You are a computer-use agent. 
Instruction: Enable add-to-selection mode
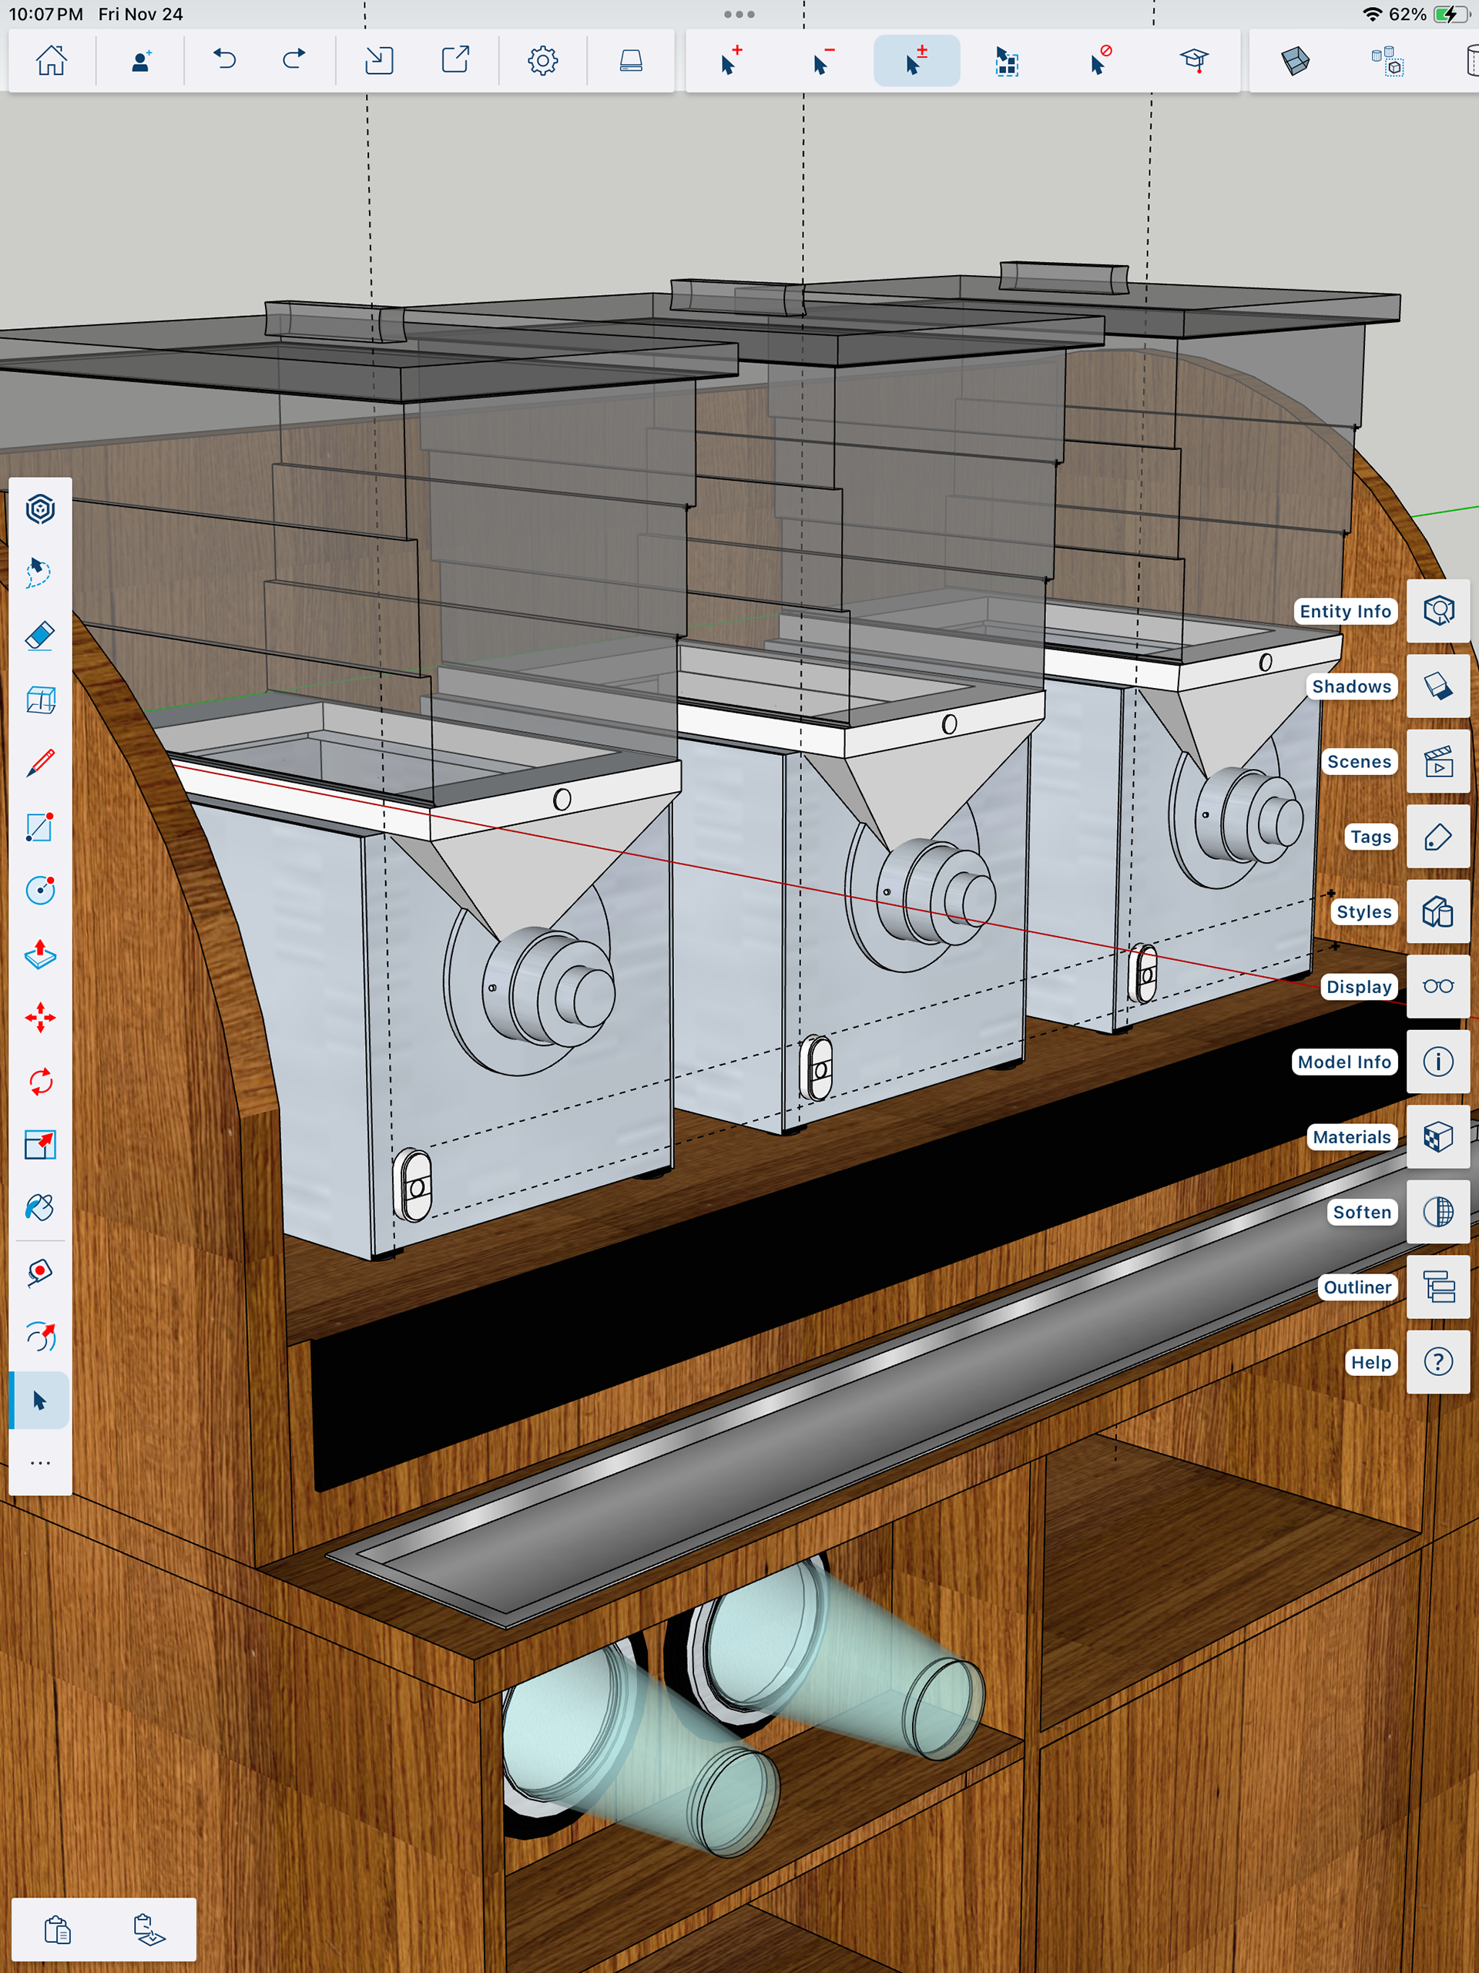point(730,61)
